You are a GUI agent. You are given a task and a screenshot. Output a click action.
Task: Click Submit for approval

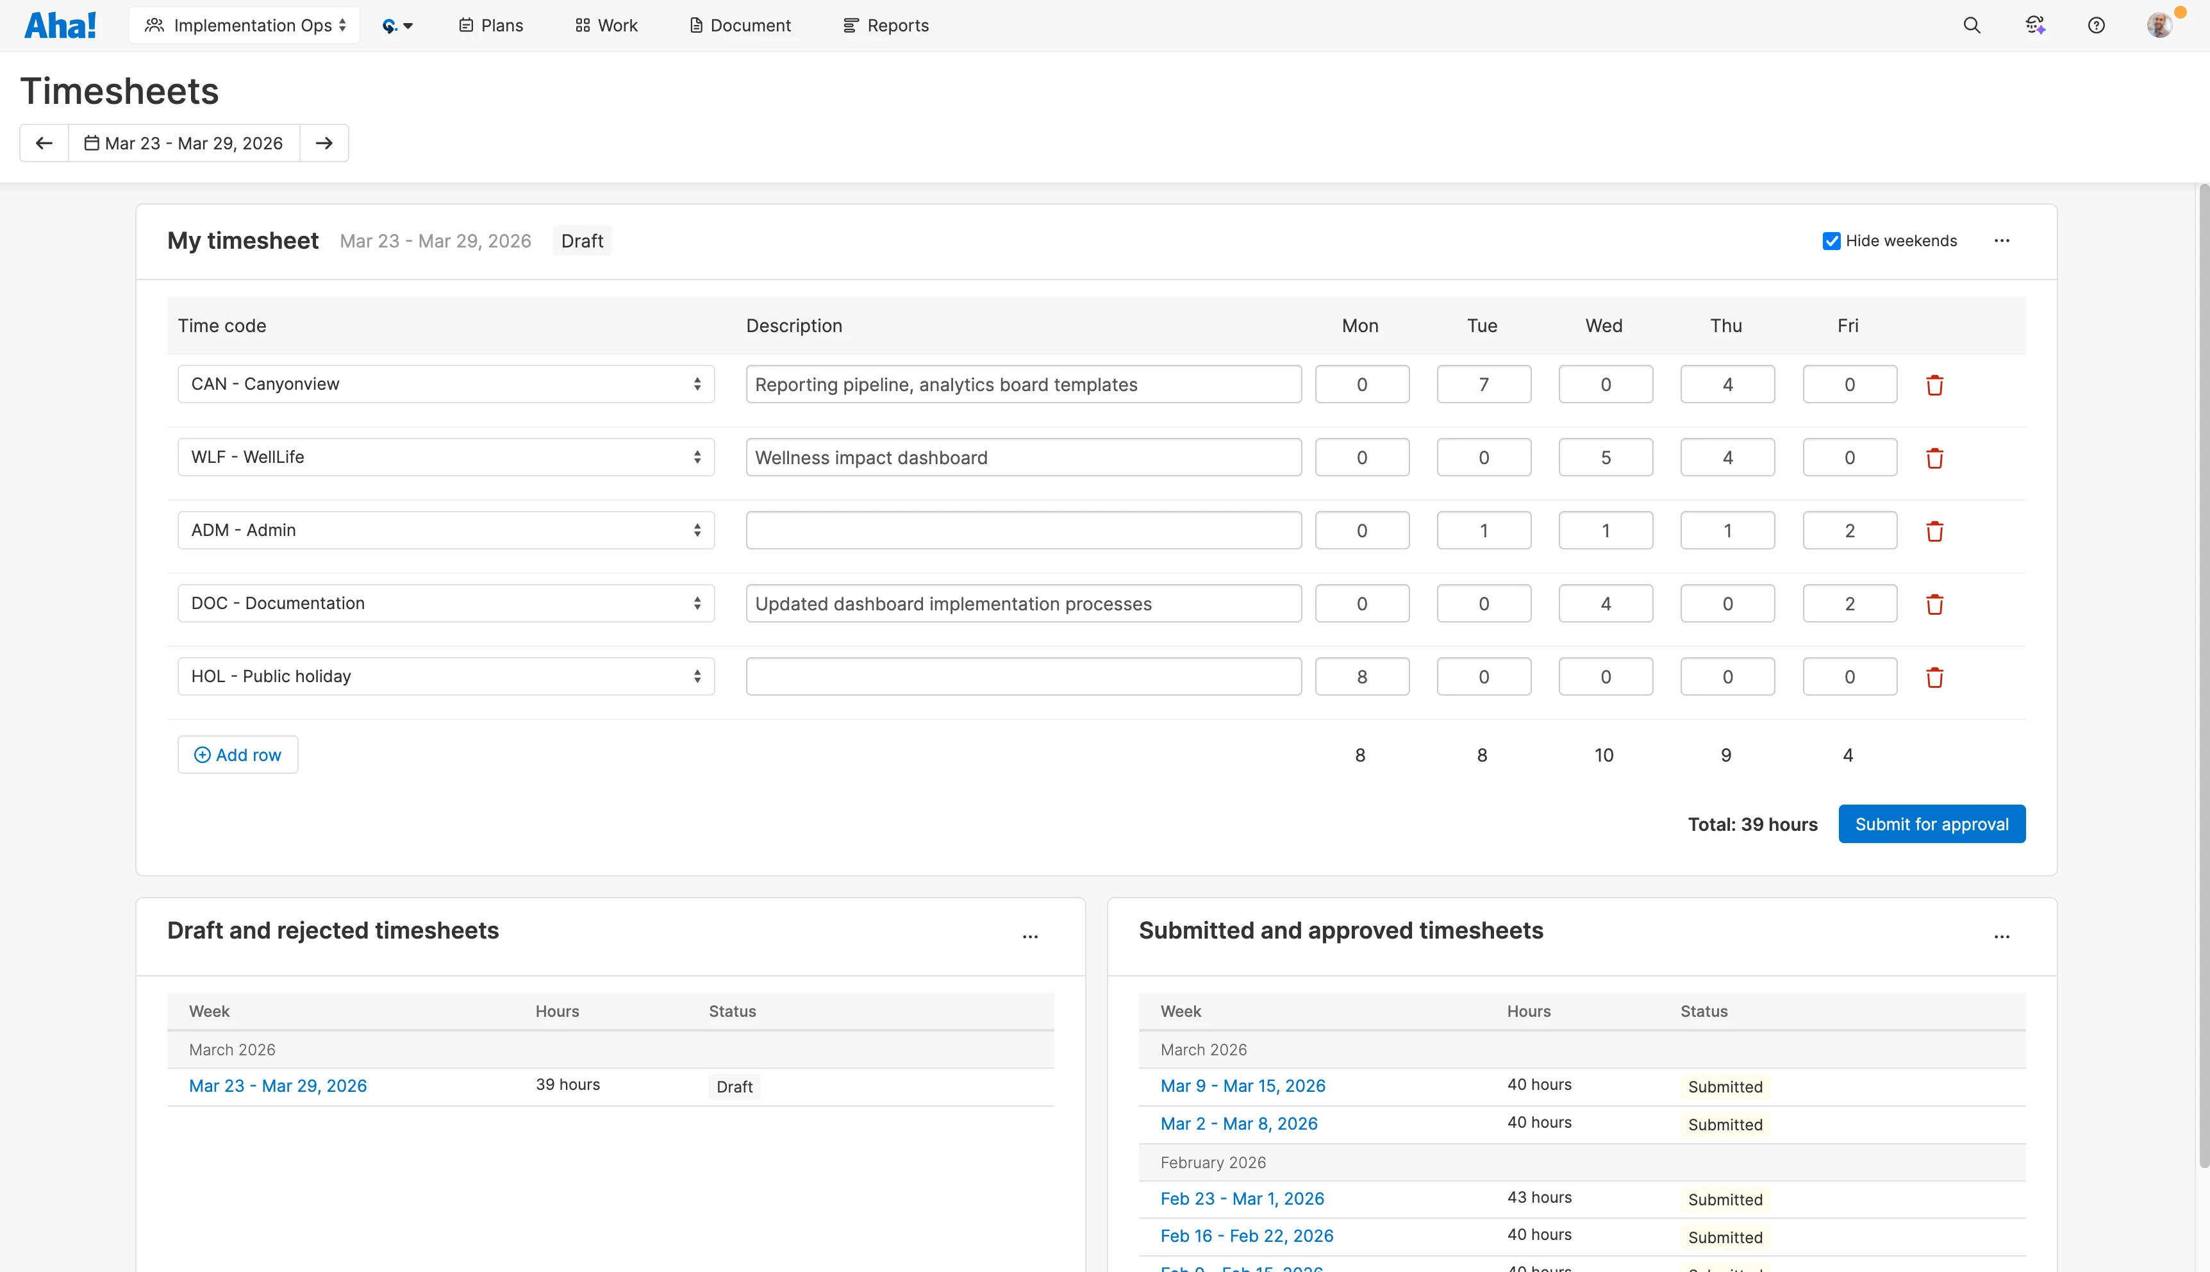[1931, 824]
